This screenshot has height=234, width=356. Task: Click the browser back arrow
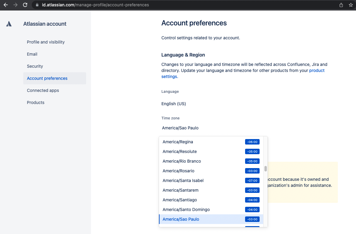(x=5, y=5)
